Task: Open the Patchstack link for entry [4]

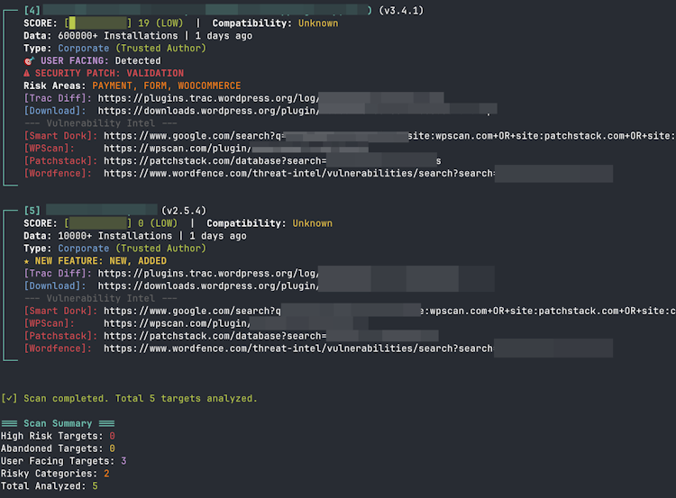Action: pyautogui.click(x=272, y=160)
